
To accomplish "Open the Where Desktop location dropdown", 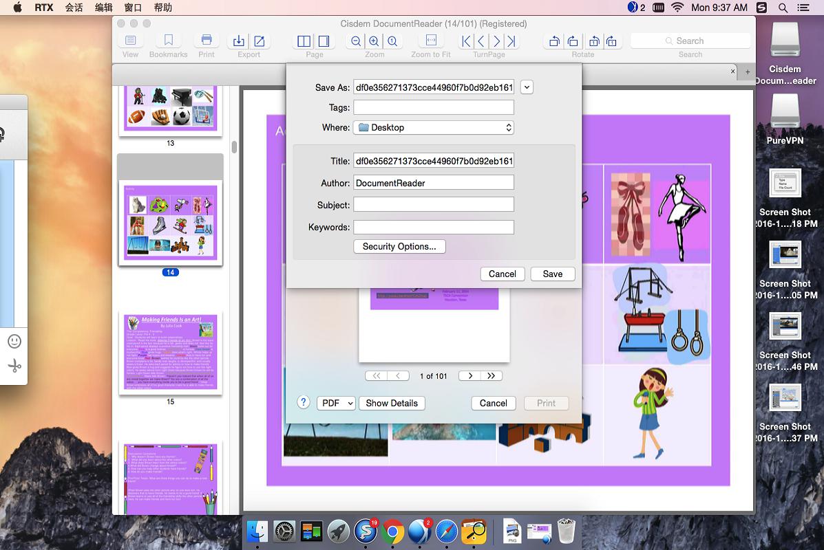I will 434,127.
